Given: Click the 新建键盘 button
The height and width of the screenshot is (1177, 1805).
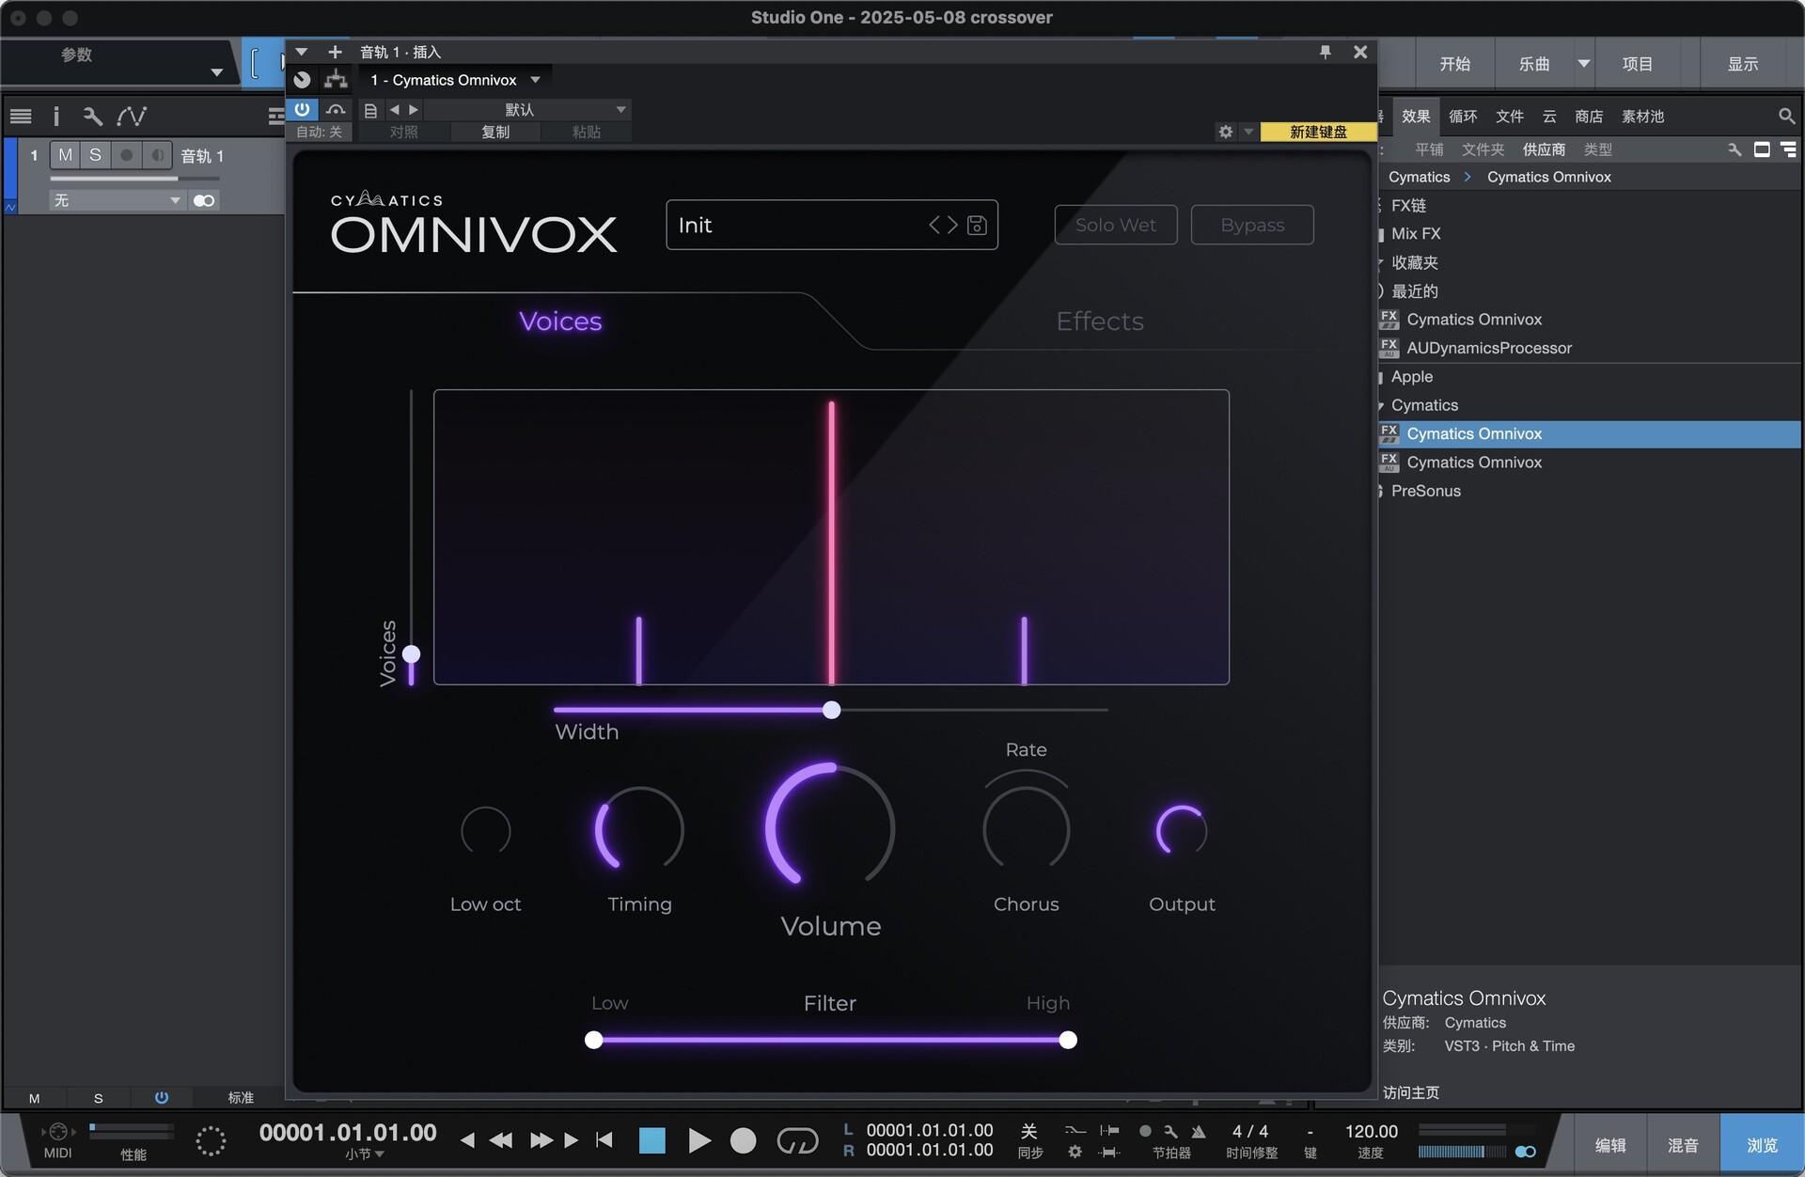Looking at the screenshot, I should [1318, 132].
